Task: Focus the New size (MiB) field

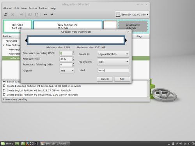Action: click(66, 59)
